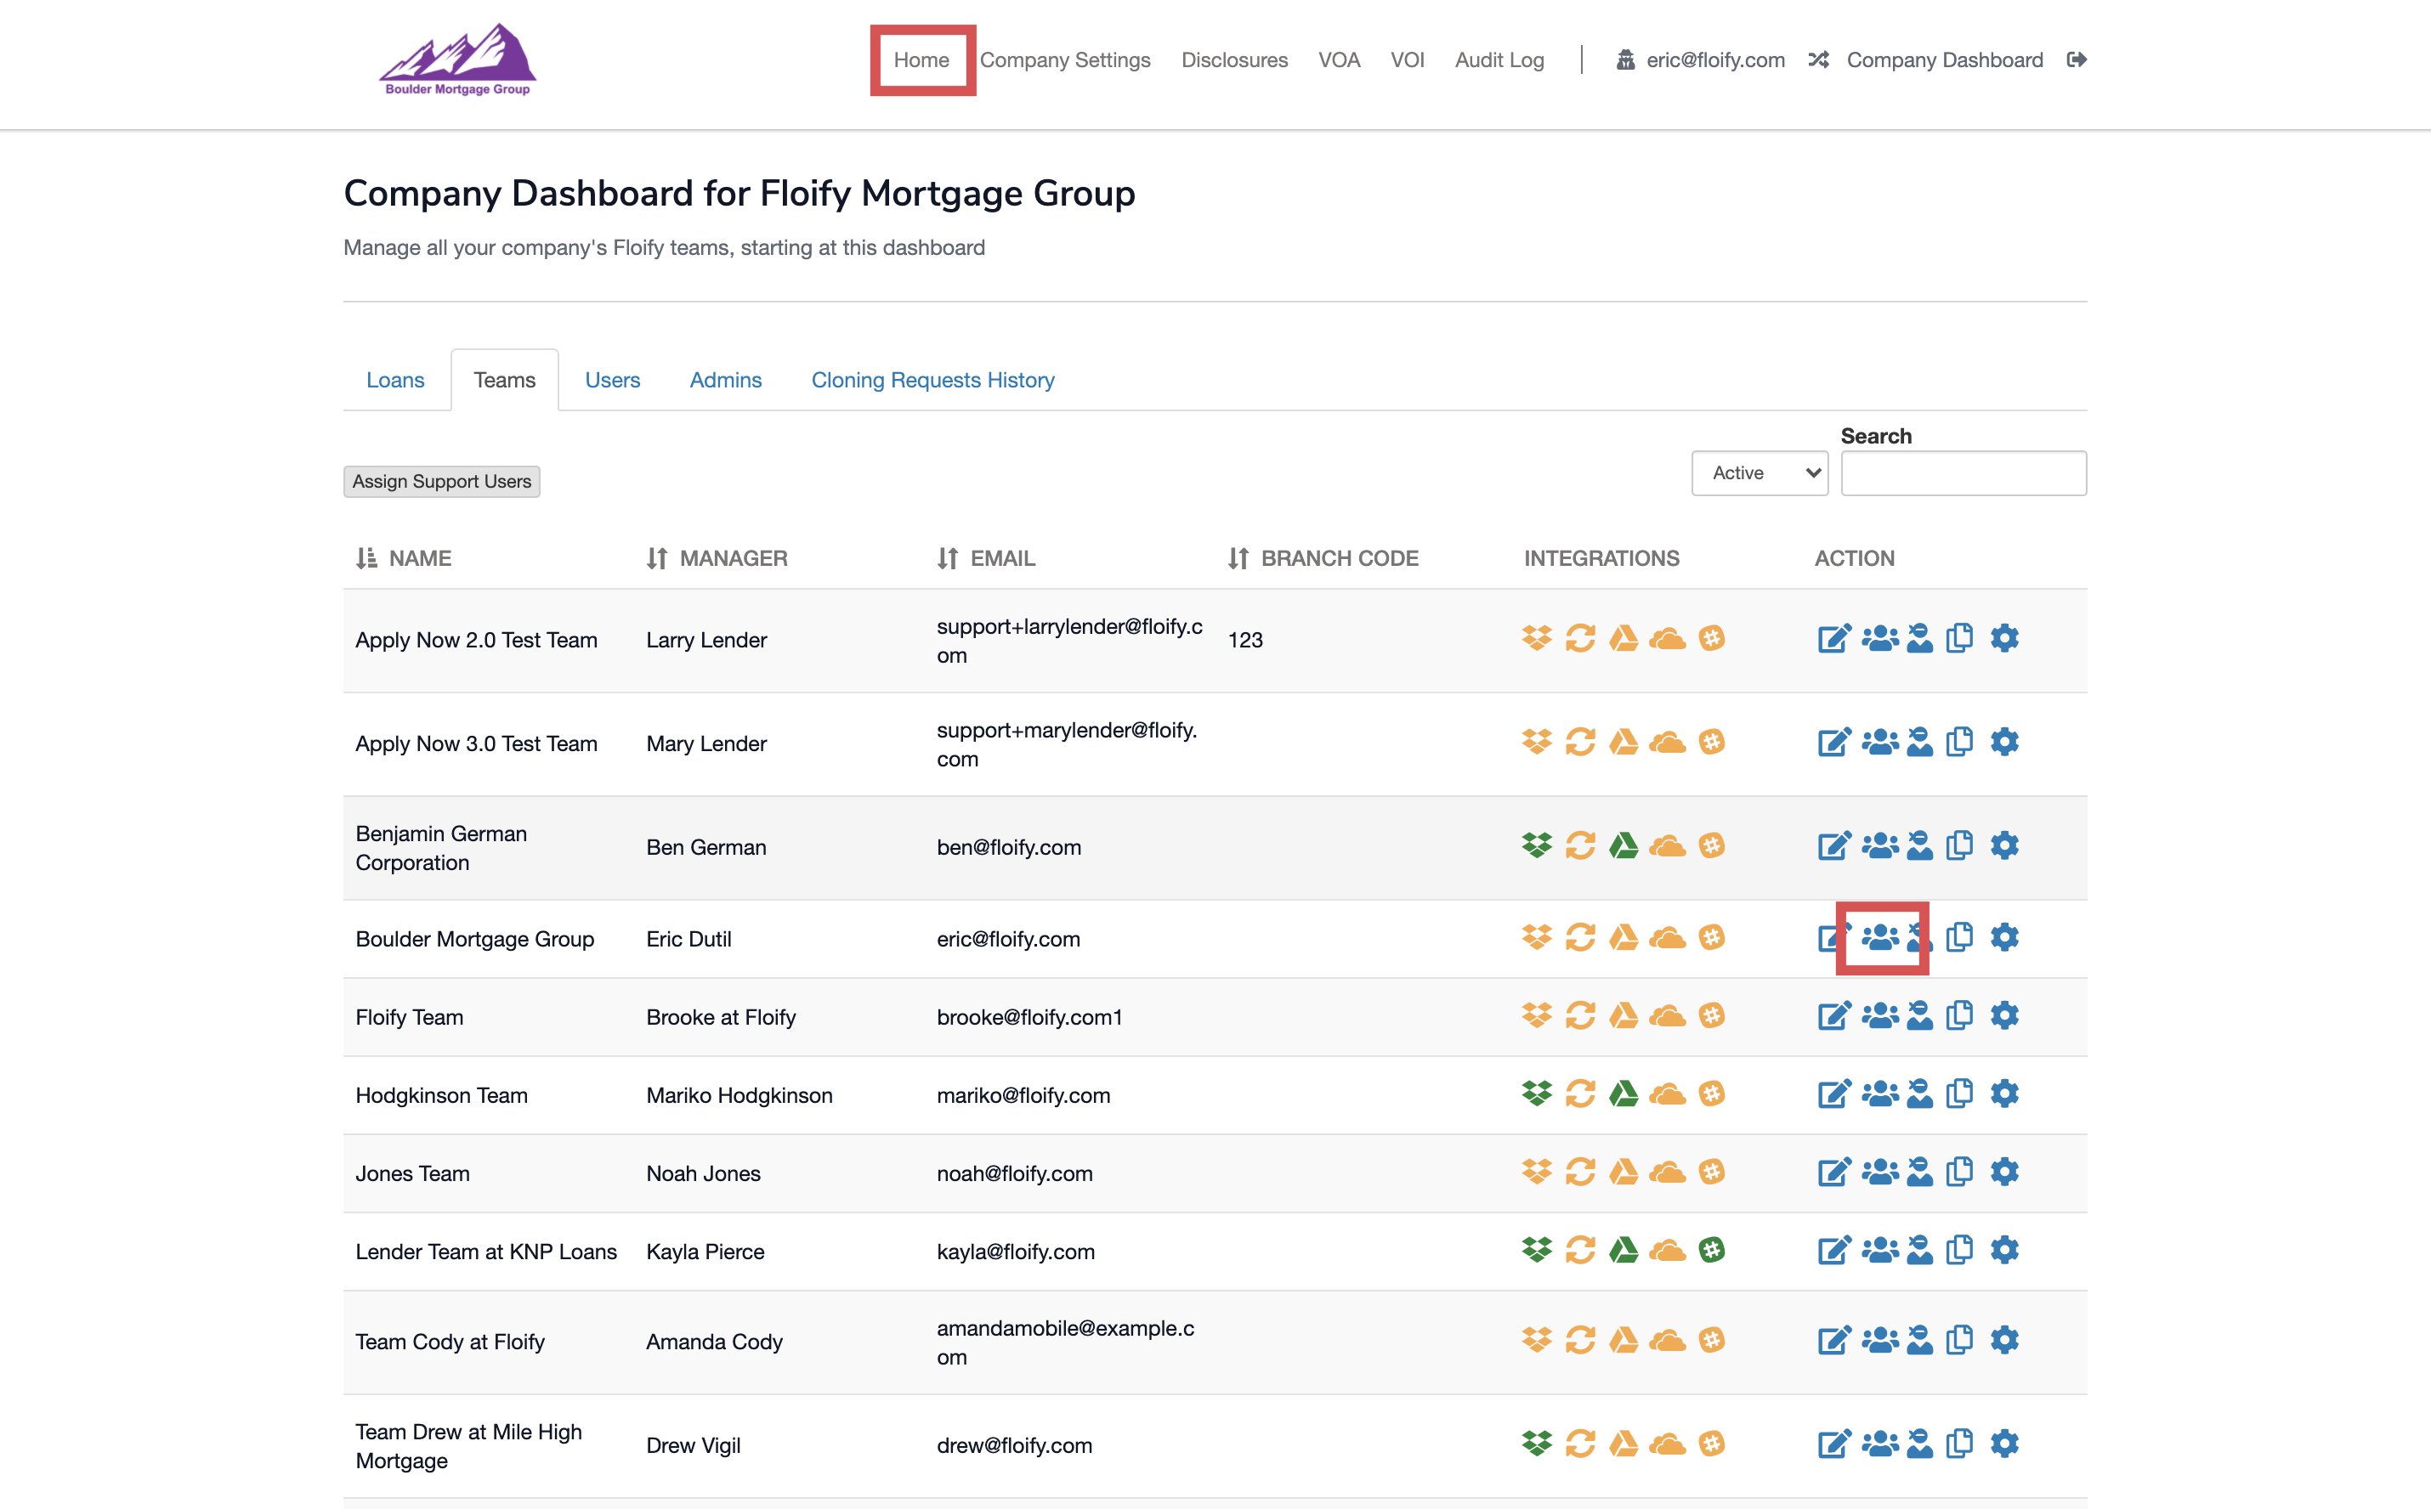The image size is (2431, 1509).
Task: Open the Cloning Requests History tab
Action: click(932, 381)
